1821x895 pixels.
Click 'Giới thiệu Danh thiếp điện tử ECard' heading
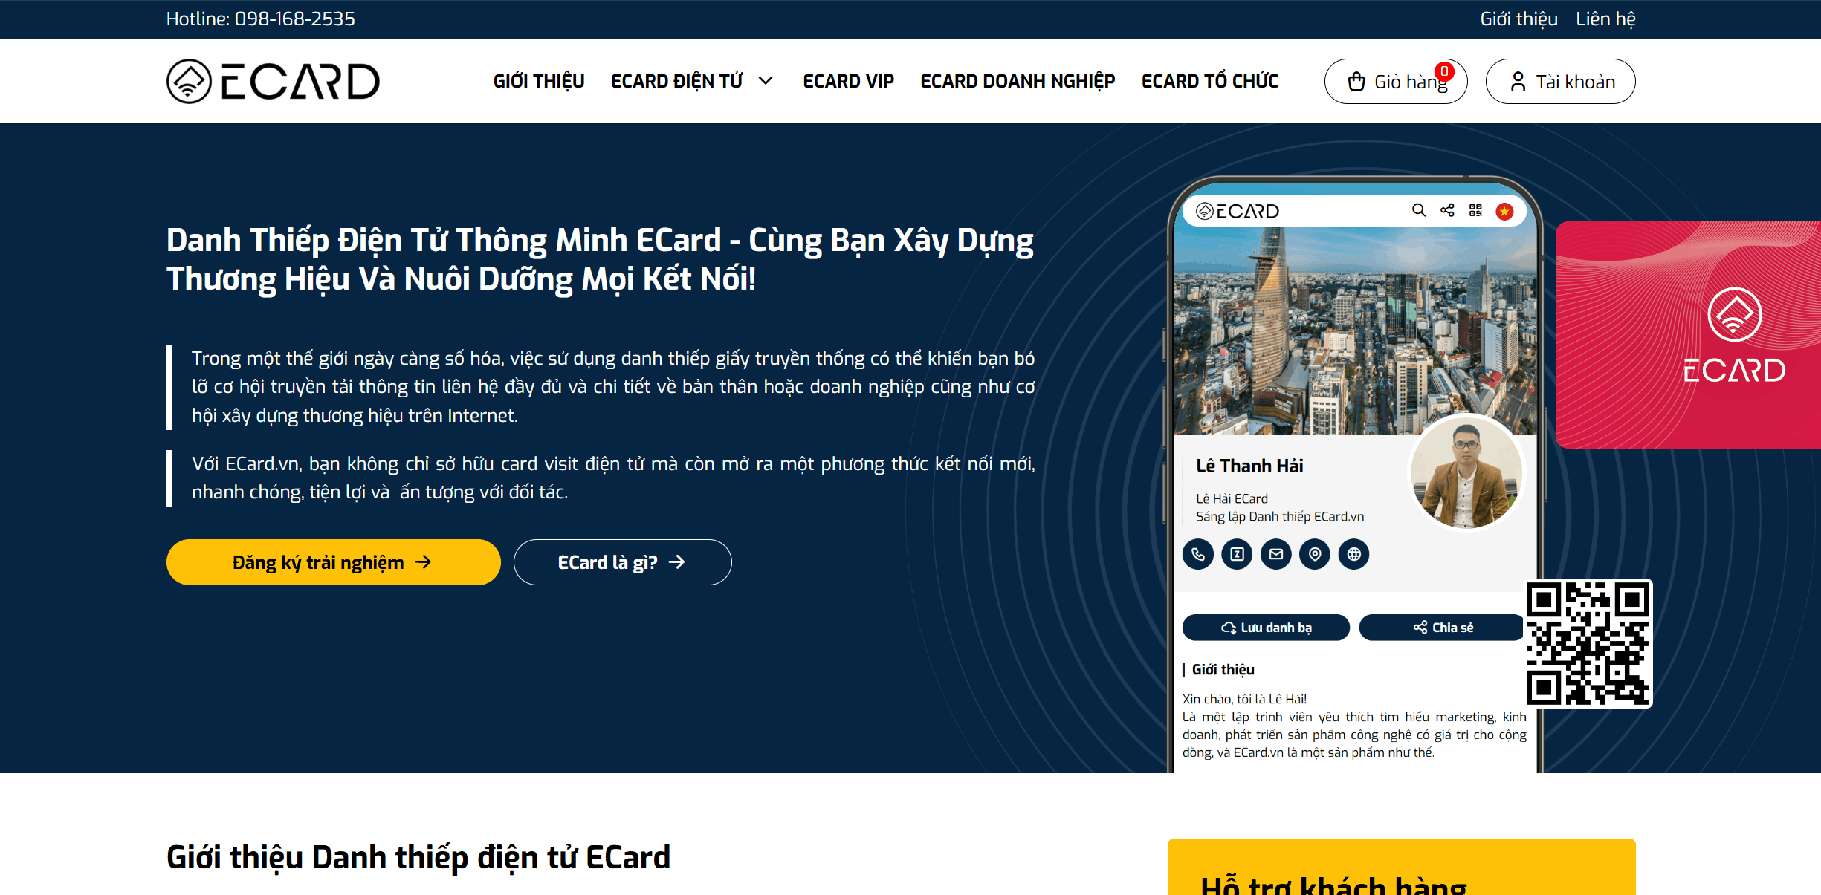coord(418,857)
